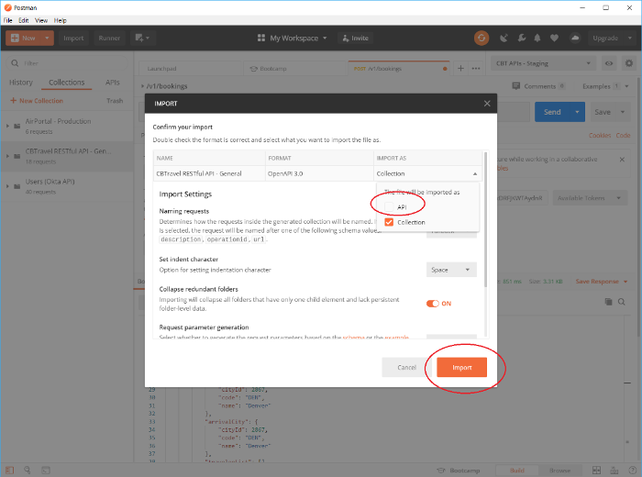Toggle Collapse redundant folders switch
This screenshot has width=642, height=477.
(432, 304)
